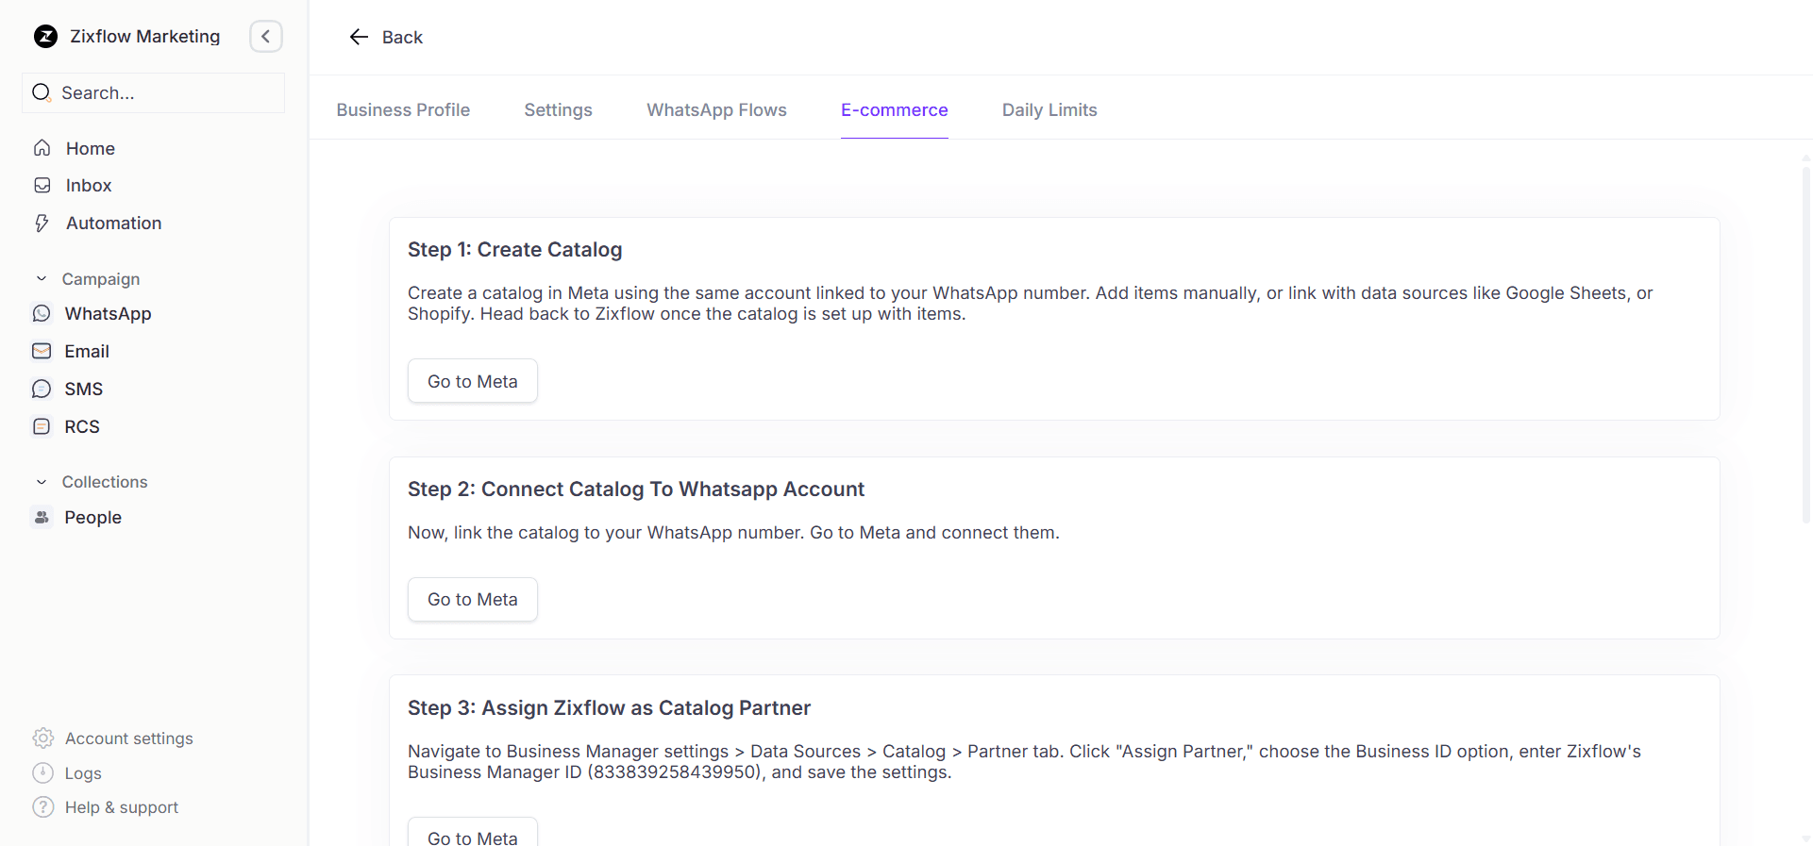Image resolution: width=1813 pixels, height=846 pixels.
Task: Switch to the Daily Limits tab
Action: [1049, 110]
